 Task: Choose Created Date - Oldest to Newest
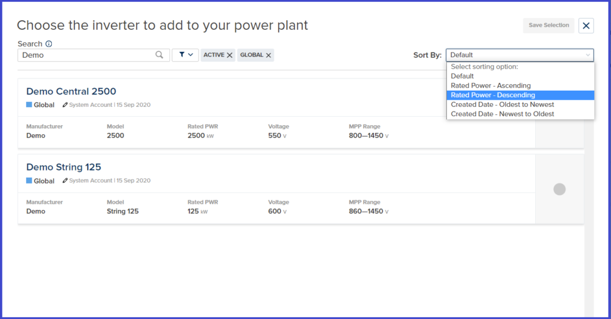pos(520,105)
